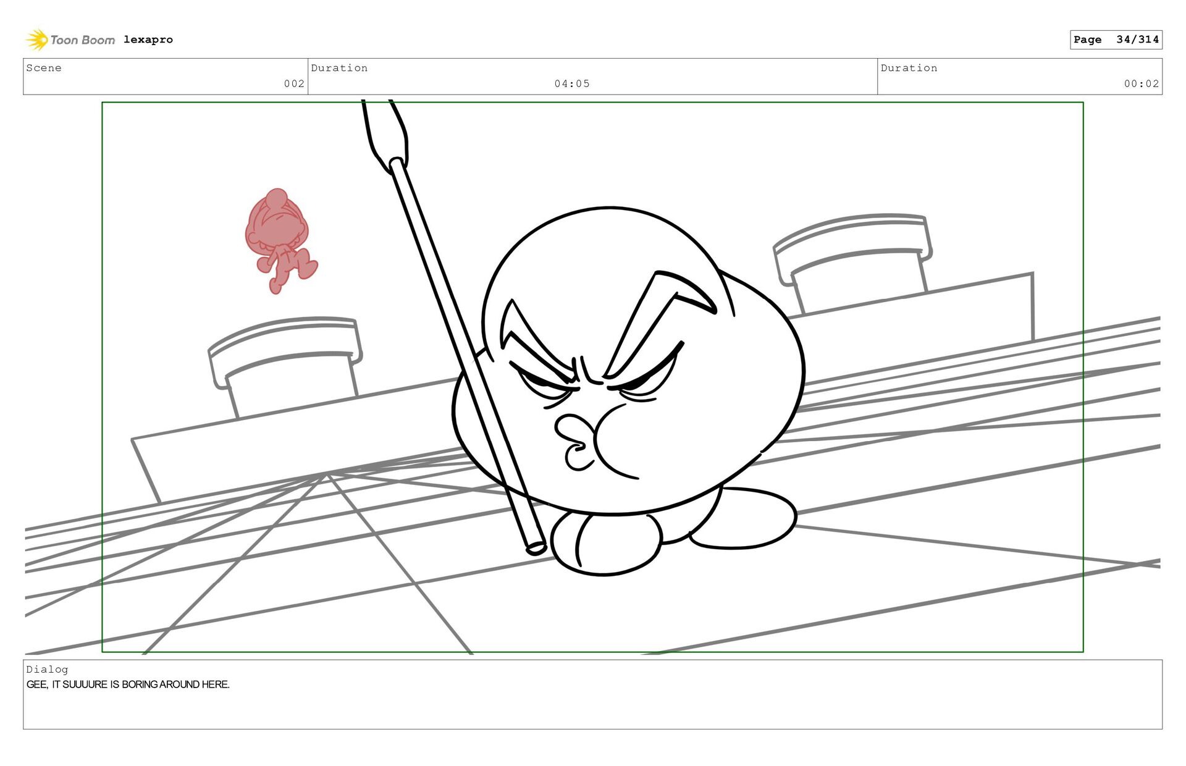The width and height of the screenshot is (1186, 766).
Task: Click the scene number '002'
Action: pos(294,83)
